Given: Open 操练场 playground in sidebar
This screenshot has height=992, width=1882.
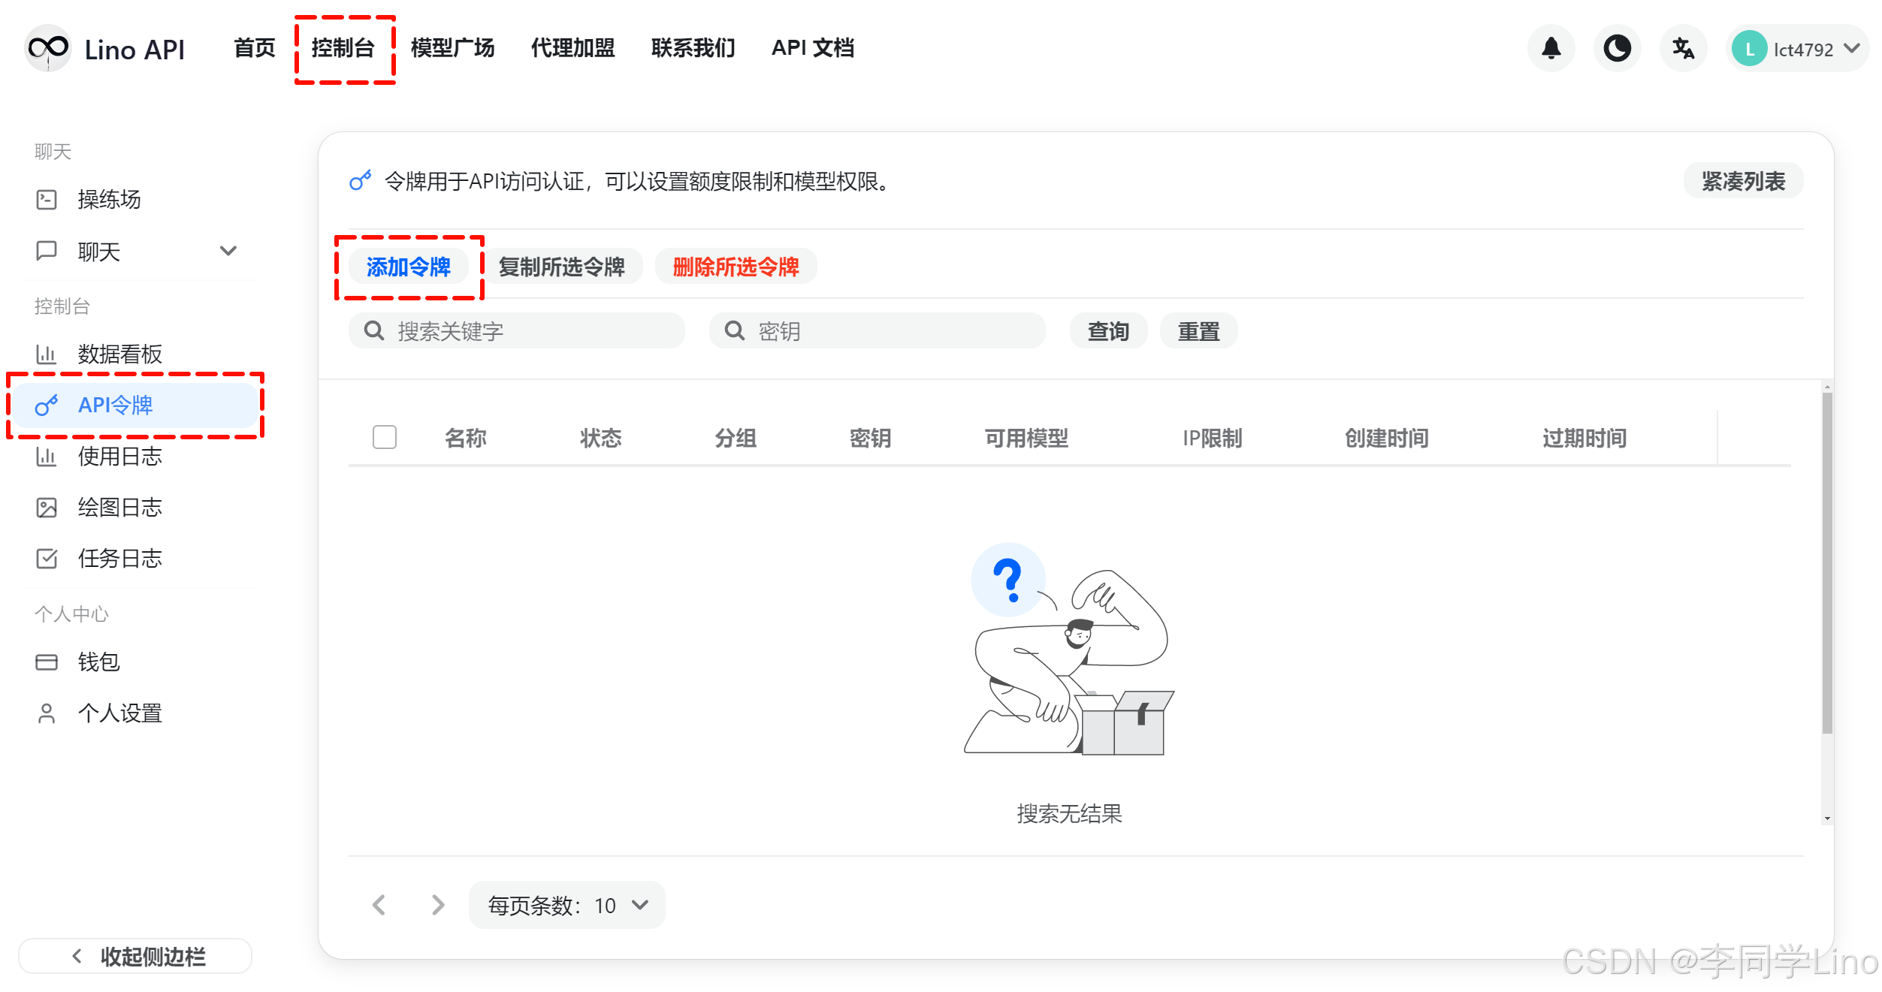Looking at the screenshot, I should tap(109, 200).
